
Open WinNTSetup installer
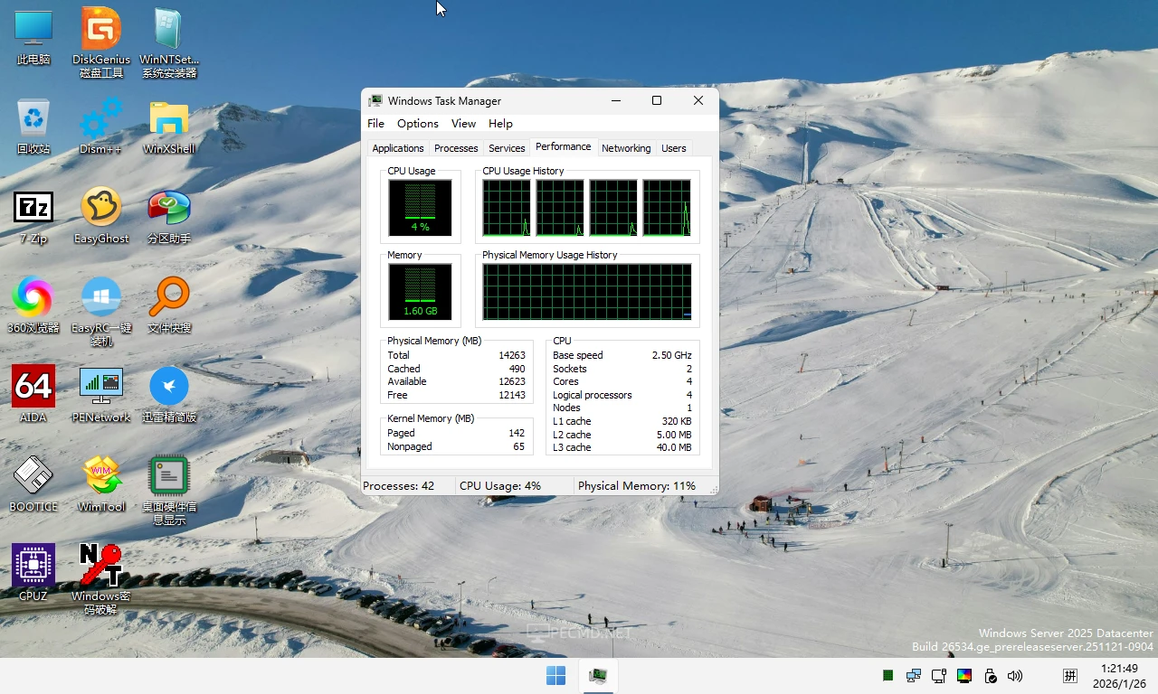pos(167,27)
